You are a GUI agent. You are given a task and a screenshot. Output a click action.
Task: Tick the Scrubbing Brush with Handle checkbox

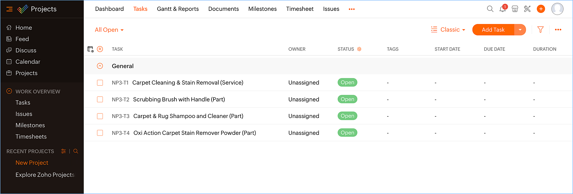pyautogui.click(x=100, y=99)
